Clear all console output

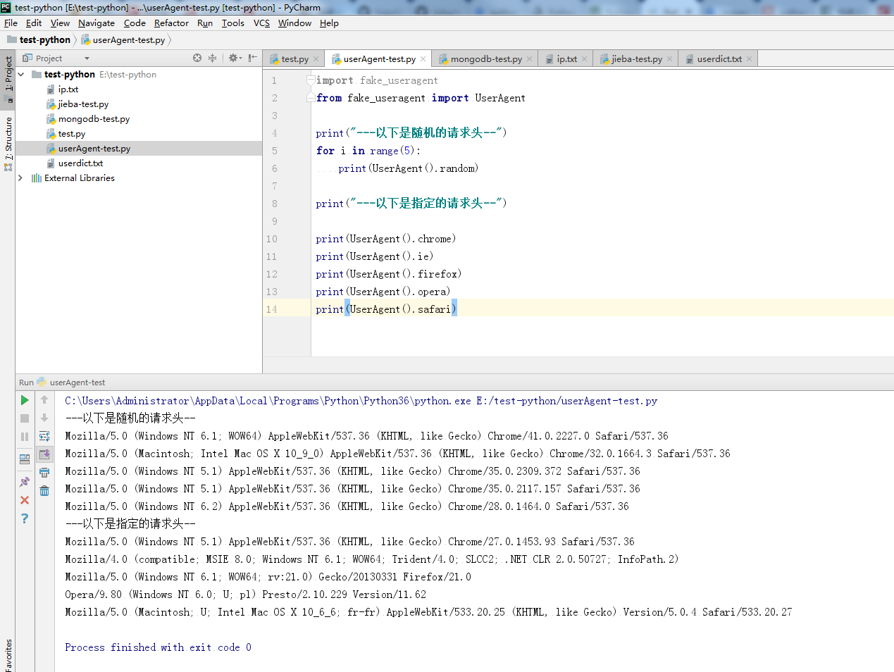point(44,490)
